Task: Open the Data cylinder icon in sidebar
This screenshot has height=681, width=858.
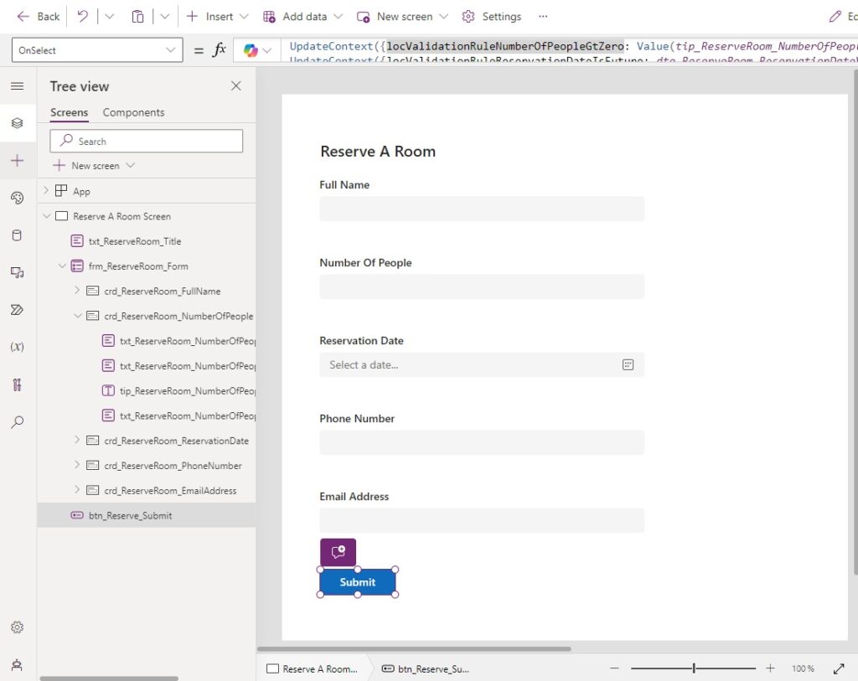Action: [x=17, y=235]
